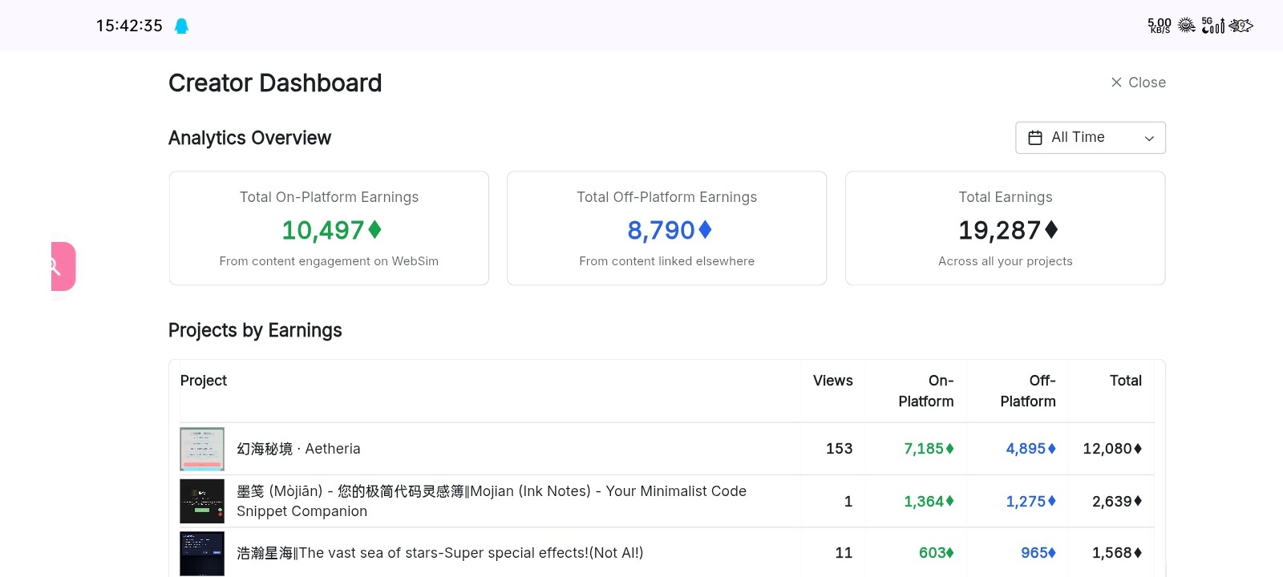Open The vast sea of stars project
The width and height of the screenshot is (1283, 577).
pyautogui.click(x=440, y=553)
